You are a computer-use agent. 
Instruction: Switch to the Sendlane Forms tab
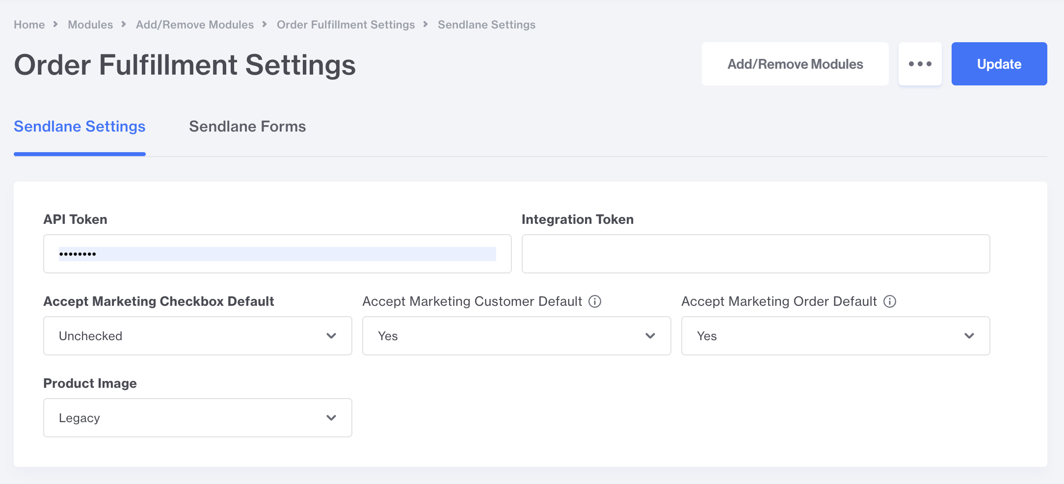point(247,127)
